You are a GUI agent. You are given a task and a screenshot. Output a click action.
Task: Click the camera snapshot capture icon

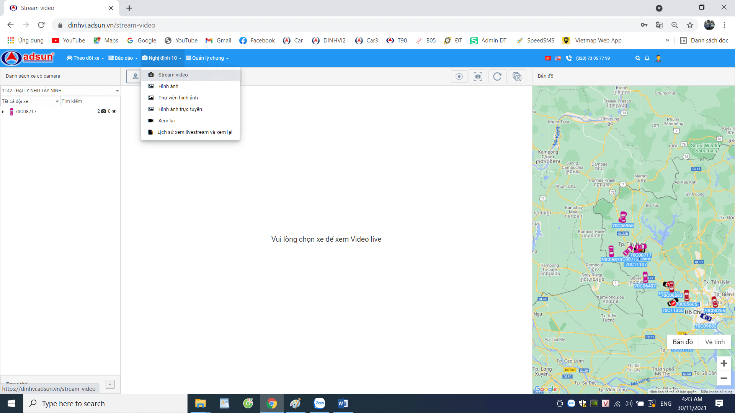coord(478,76)
